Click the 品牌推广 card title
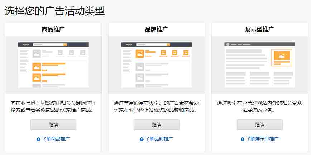Screen dimensions: 311x155 [x=156, y=29]
